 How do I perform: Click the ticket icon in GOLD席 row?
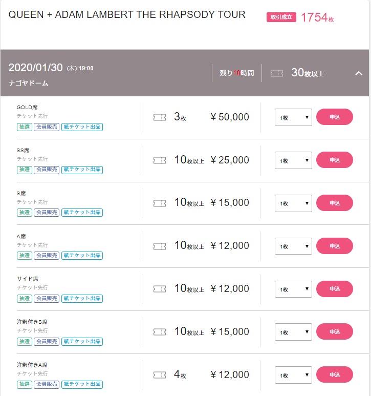[160, 117]
